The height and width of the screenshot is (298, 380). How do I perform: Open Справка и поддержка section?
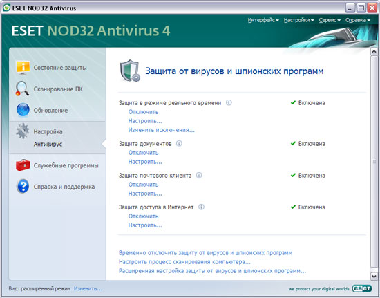pyautogui.click(x=64, y=187)
